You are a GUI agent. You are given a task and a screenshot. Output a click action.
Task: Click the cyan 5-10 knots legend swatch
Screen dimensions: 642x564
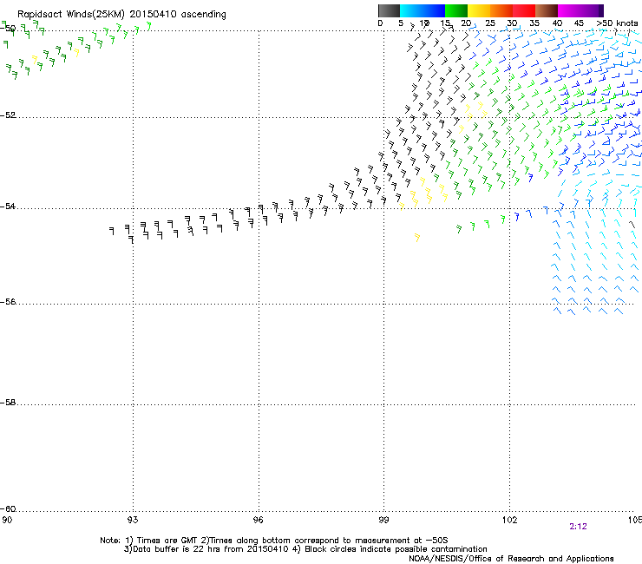(410, 10)
